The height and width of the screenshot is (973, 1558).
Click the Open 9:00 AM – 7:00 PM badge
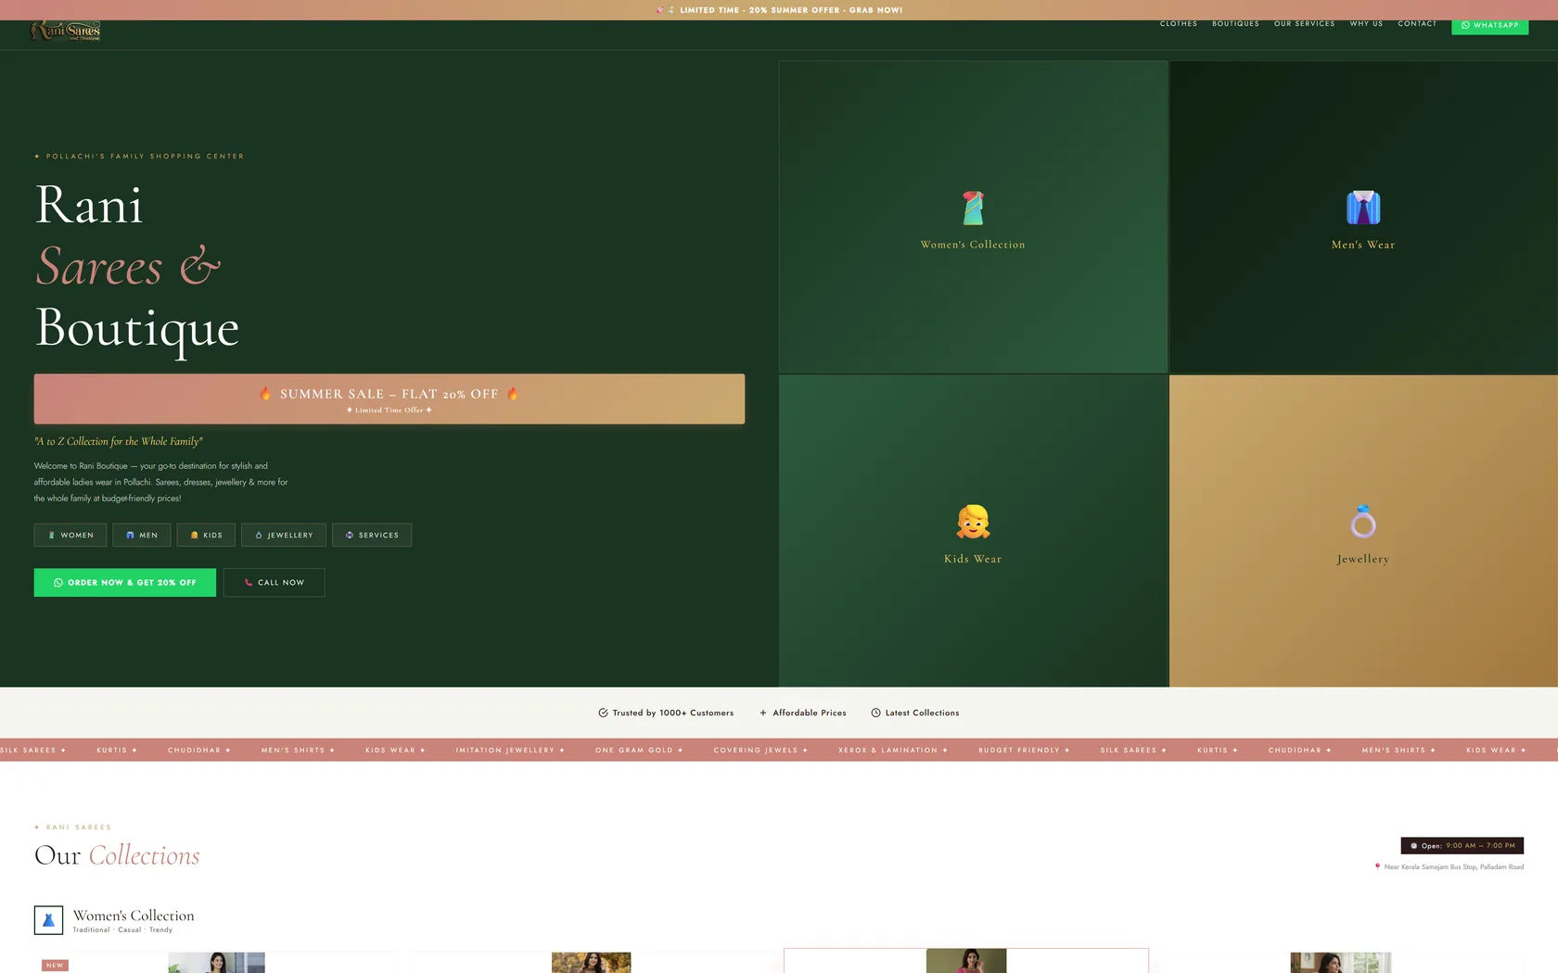pos(1462,845)
